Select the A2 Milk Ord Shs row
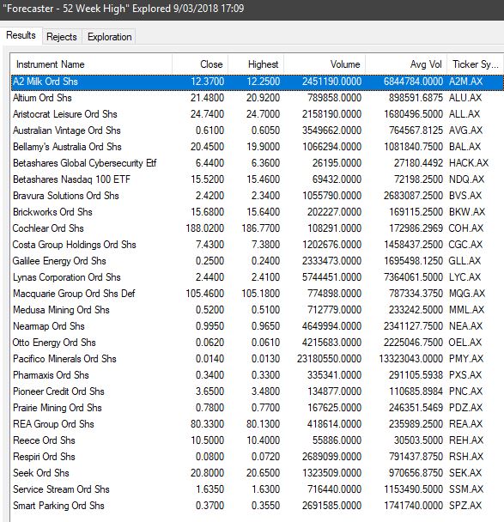 pos(258,82)
